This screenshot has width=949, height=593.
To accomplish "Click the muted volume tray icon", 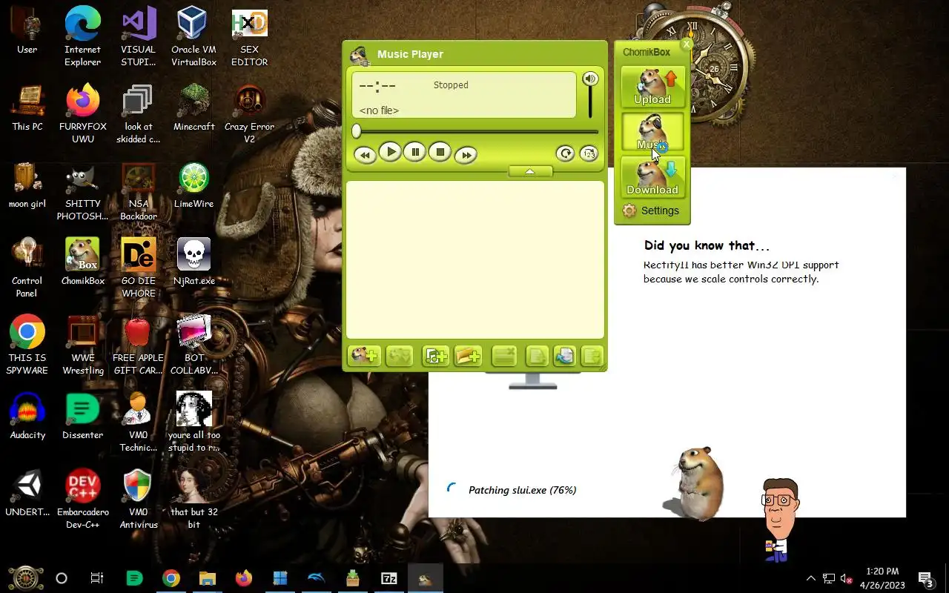I will point(845,578).
